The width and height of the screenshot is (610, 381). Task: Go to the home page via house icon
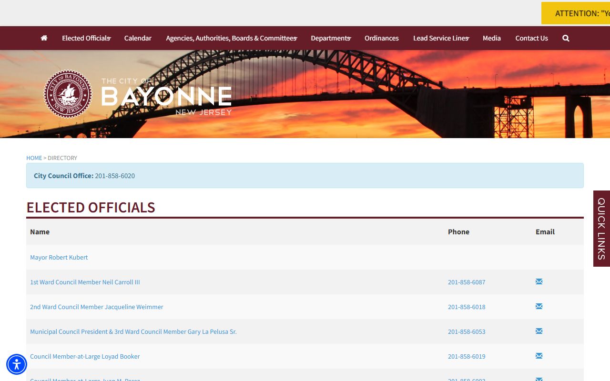click(x=44, y=38)
